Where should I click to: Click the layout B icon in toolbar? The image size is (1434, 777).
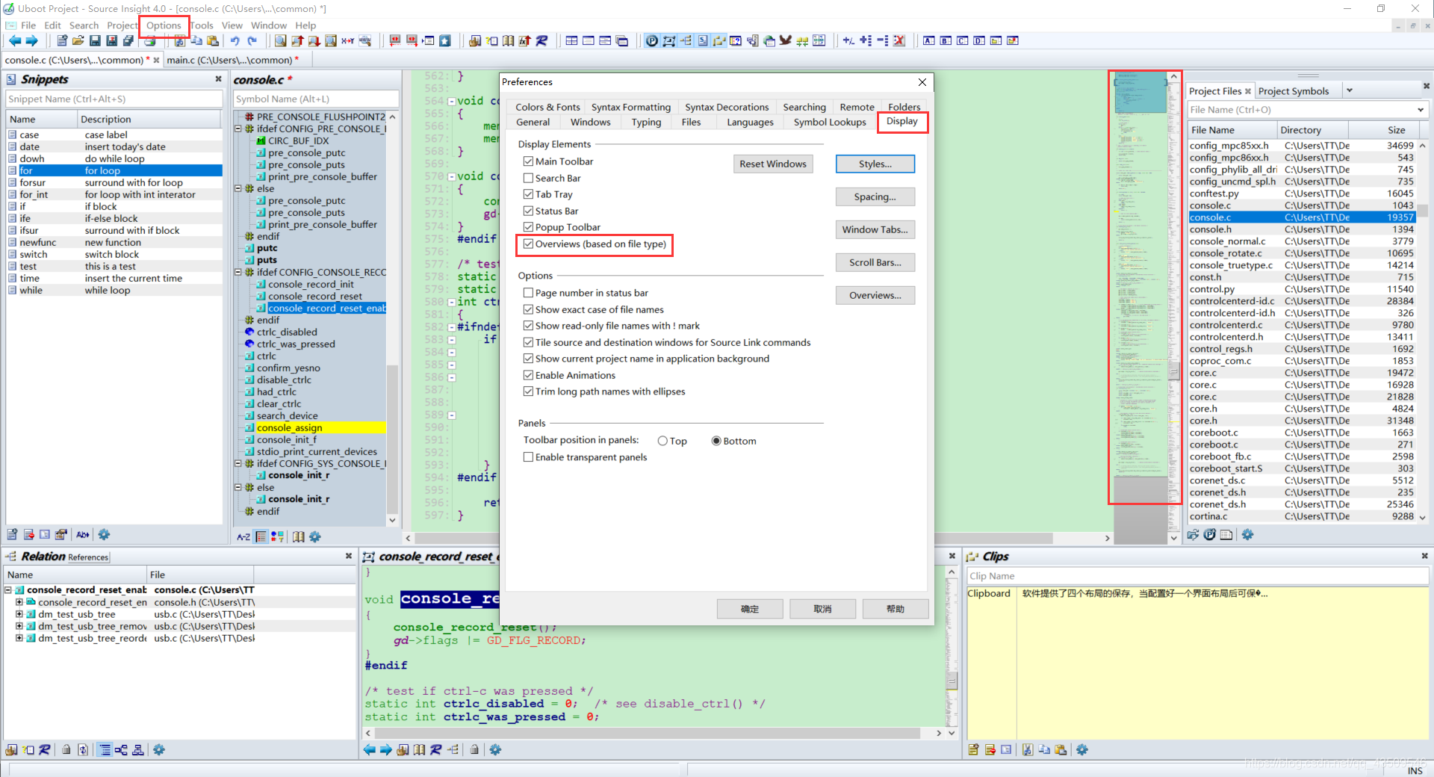(946, 41)
